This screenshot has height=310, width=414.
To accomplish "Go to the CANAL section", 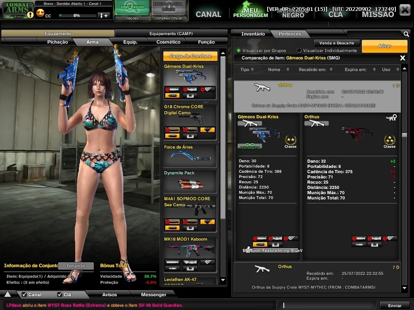I will [x=208, y=14].
